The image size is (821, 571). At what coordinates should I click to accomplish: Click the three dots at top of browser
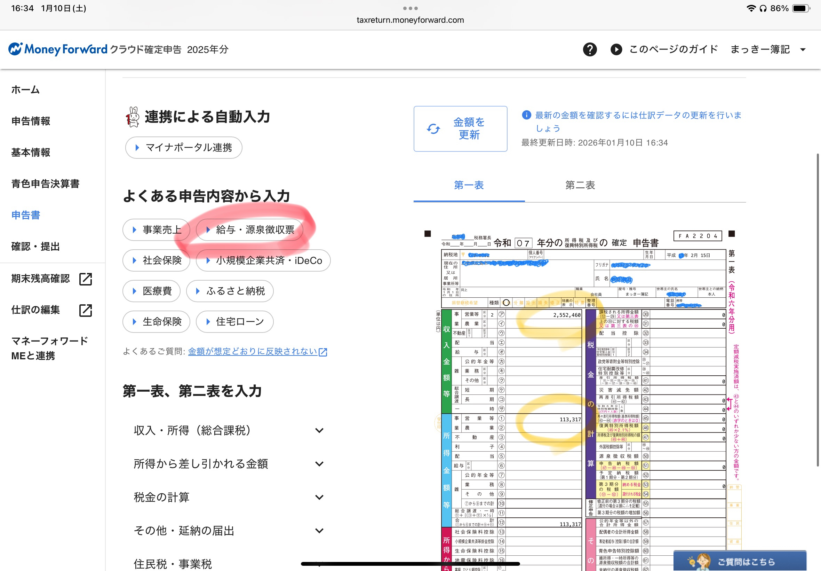410,8
